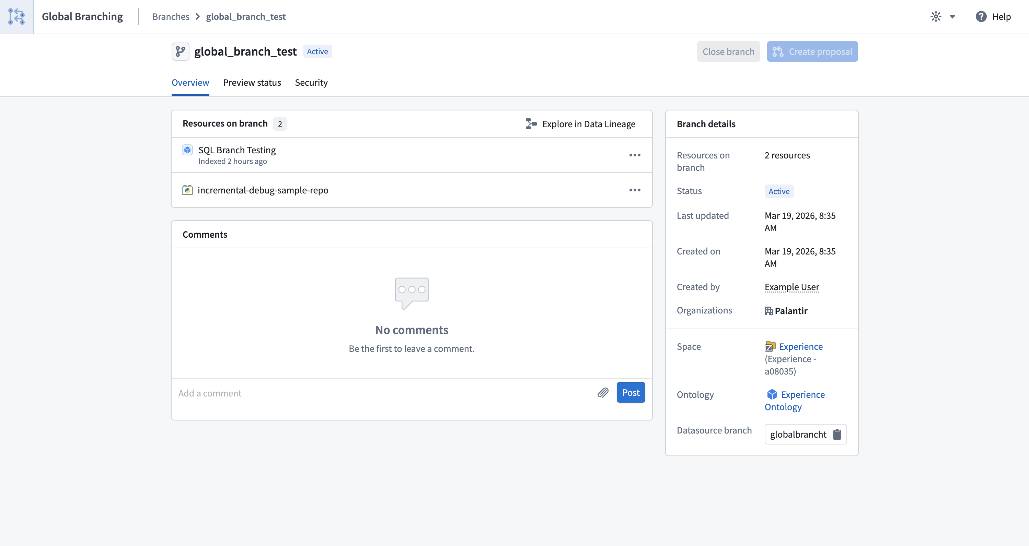Navigate to Branches via the breadcrumb
The height and width of the screenshot is (546, 1029).
[x=171, y=17]
